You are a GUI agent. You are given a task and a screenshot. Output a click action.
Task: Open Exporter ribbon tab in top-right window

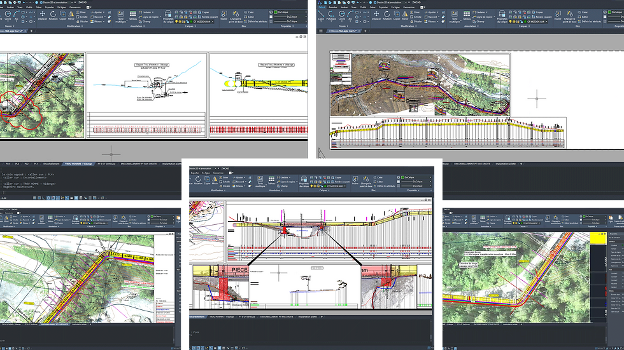(x=383, y=7)
